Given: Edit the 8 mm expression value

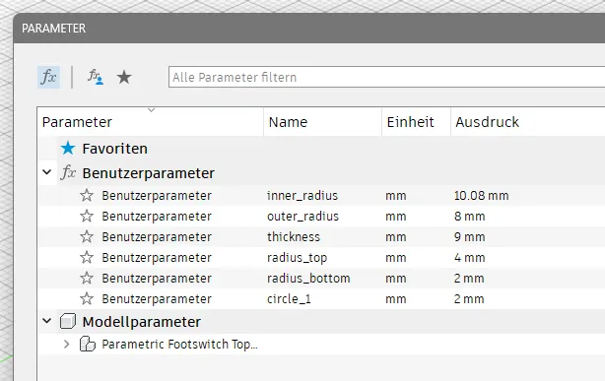Looking at the screenshot, I should [470, 217].
